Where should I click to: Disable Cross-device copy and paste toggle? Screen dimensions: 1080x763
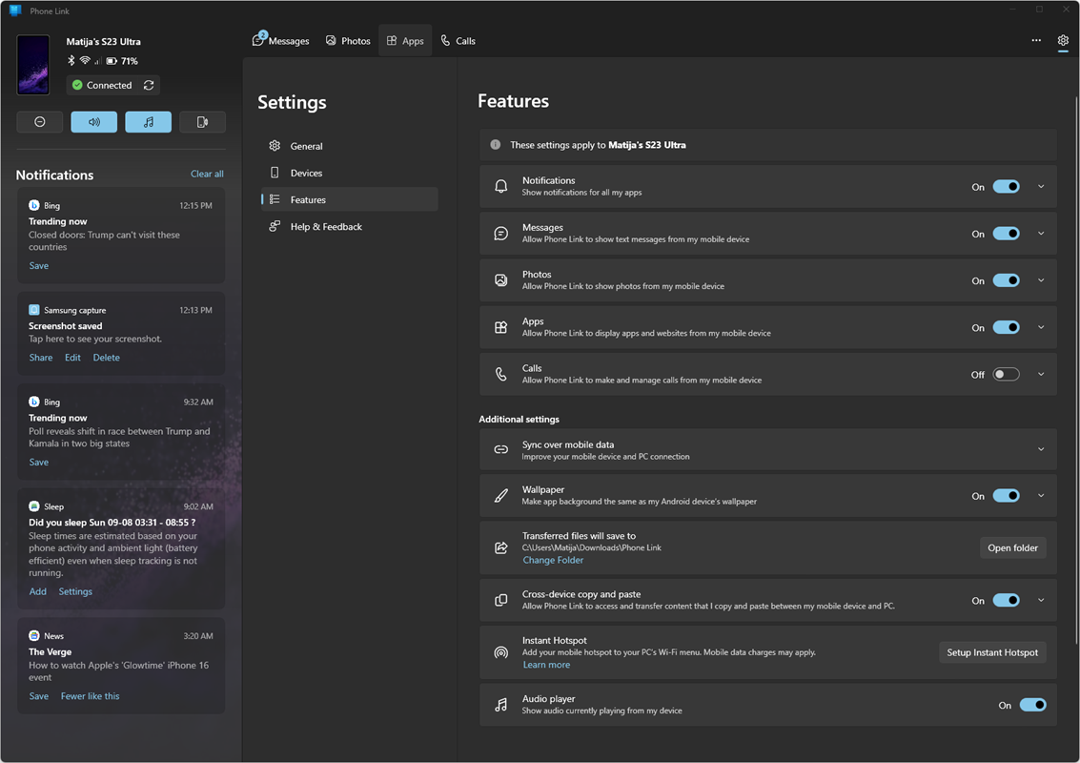click(1007, 600)
